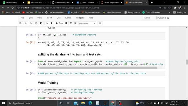
Task: Open browser zoom magnifier icon
Action: pyautogui.click(x=160, y=8)
